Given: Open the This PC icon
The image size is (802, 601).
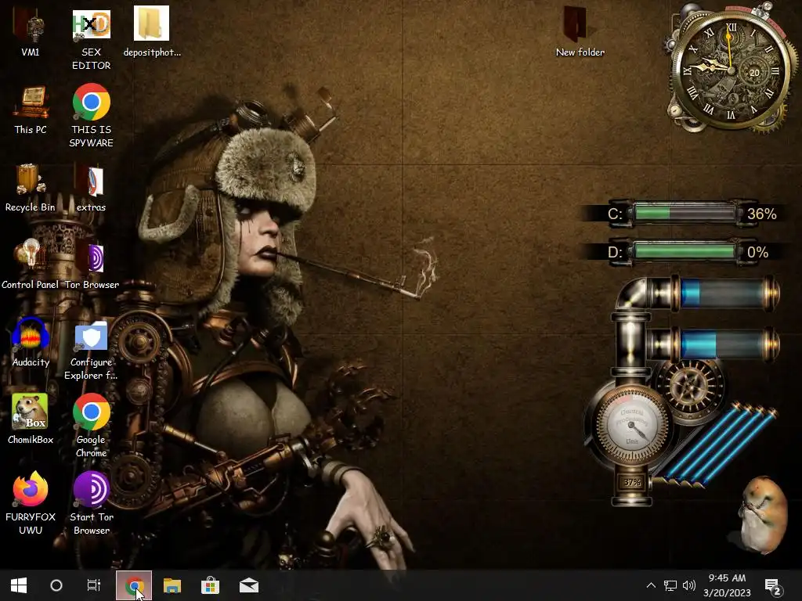Looking at the screenshot, I should click(31, 110).
